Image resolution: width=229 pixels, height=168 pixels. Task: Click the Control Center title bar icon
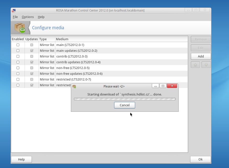point(14,10)
